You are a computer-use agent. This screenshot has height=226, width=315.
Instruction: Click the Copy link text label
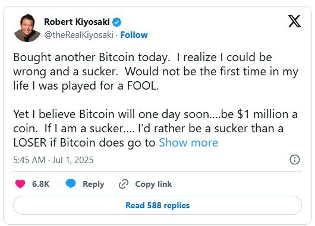click(x=153, y=184)
